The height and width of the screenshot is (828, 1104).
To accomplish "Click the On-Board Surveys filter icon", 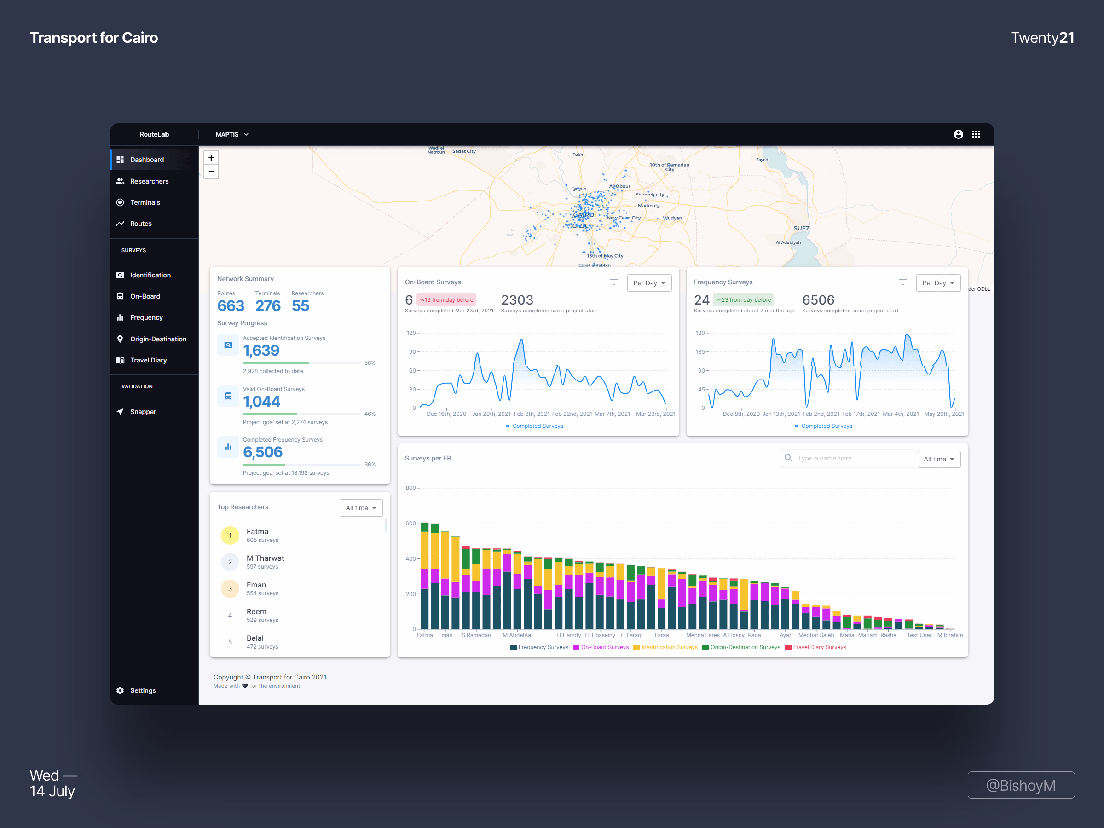I will click(x=614, y=282).
